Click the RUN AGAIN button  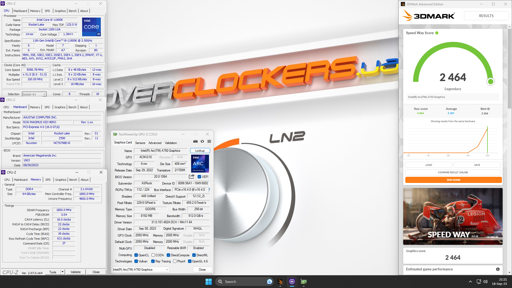click(453, 180)
